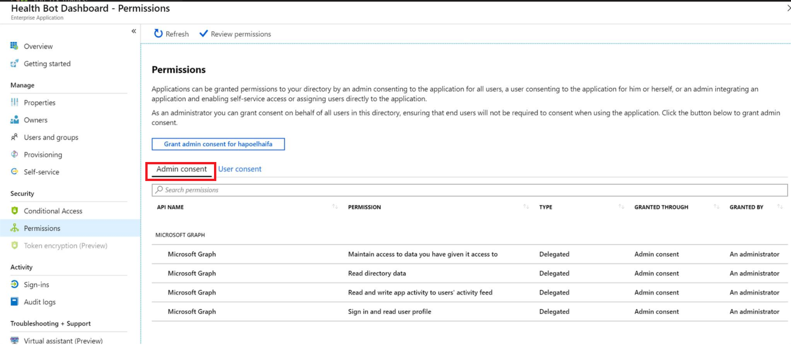Click the search magnifier icon
Image resolution: width=791 pixels, height=350 pixels.
click(x=159, y=189)
